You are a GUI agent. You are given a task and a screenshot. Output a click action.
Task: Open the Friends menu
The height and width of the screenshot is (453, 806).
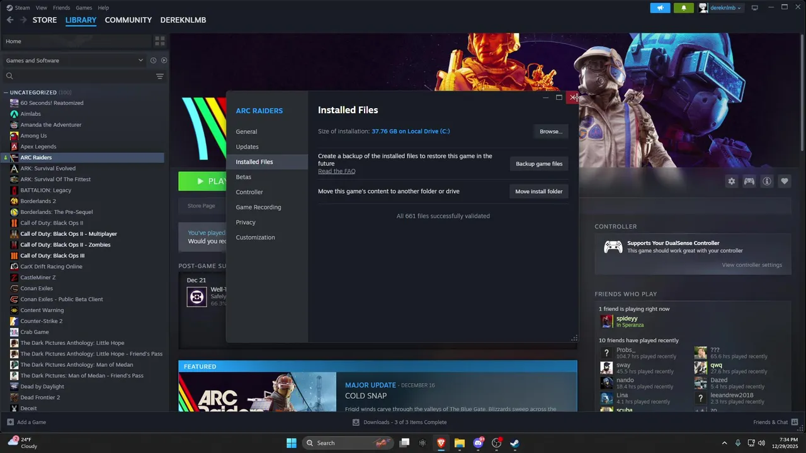click(62, 8)
